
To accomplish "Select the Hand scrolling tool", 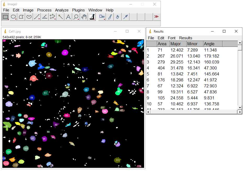I will click(84, 17).
